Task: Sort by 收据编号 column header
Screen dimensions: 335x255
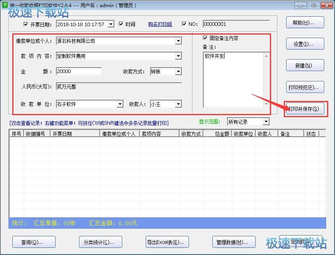Action: (37, 134)
